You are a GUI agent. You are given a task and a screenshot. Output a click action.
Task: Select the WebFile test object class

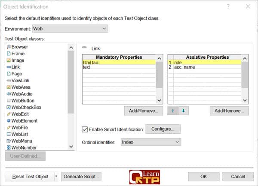tap(20, 128)
